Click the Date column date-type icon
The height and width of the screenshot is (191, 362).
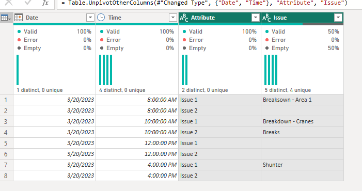[19, 18]
